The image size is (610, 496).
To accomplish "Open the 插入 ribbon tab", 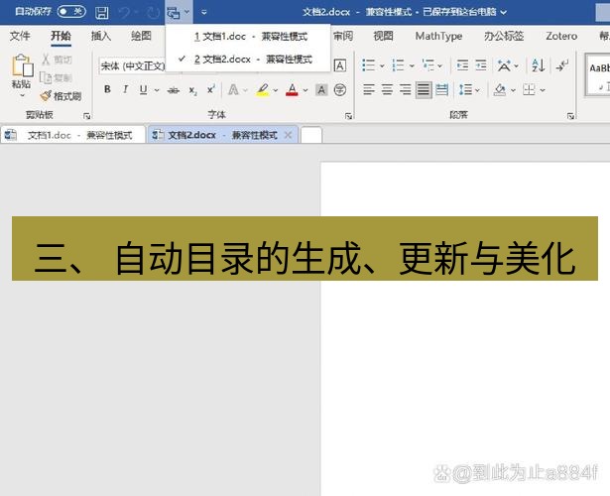I will click(x=101, y=36).
